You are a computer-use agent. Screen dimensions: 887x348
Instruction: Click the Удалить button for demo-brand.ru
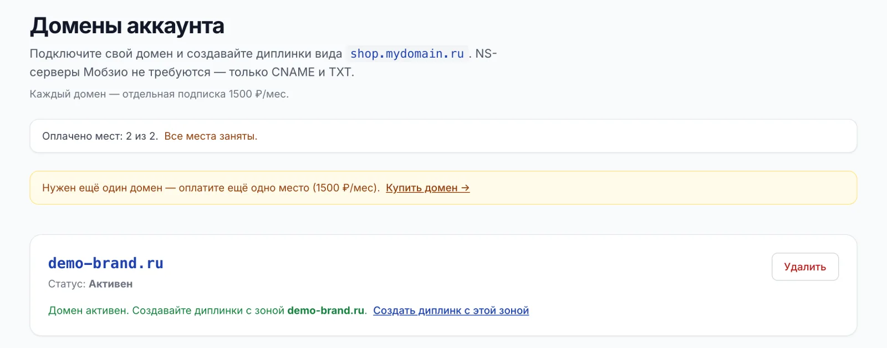(x=805, y=267)
